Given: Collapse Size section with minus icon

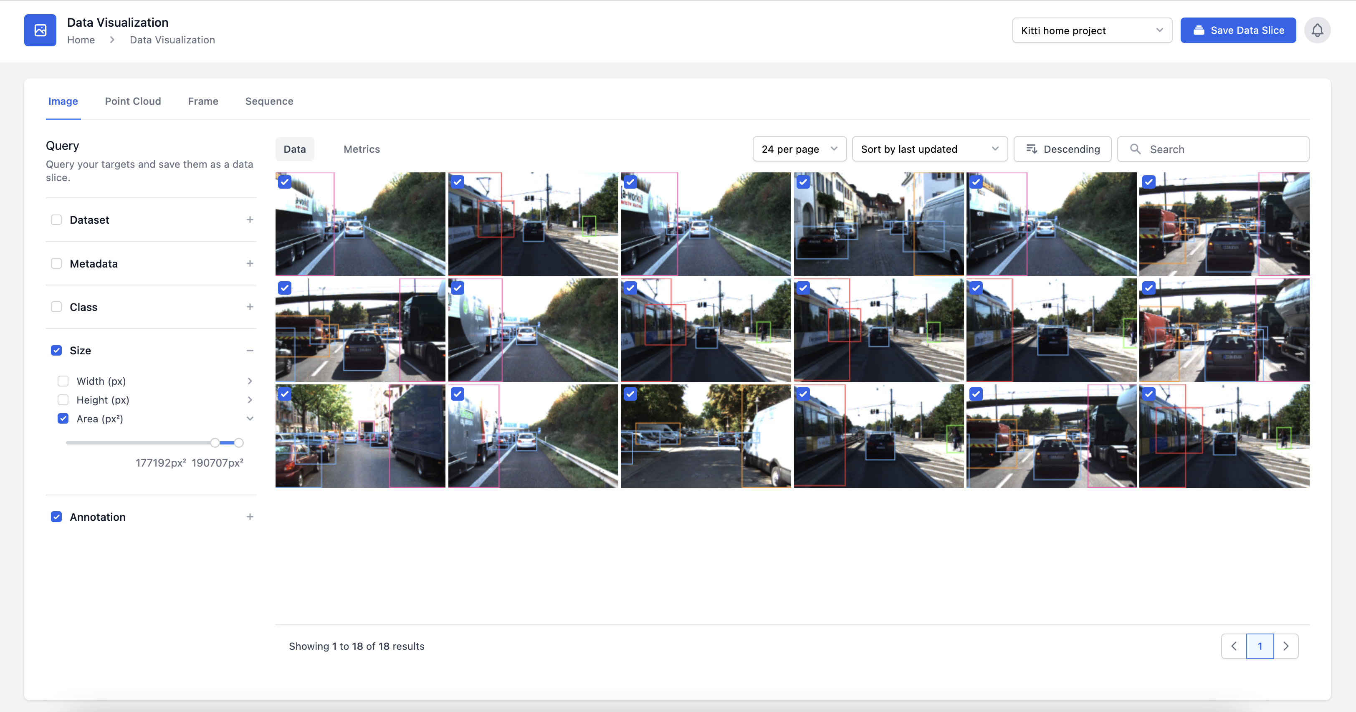Looking at the screenshot, I should pyautogui.click(x=250, y=351).
